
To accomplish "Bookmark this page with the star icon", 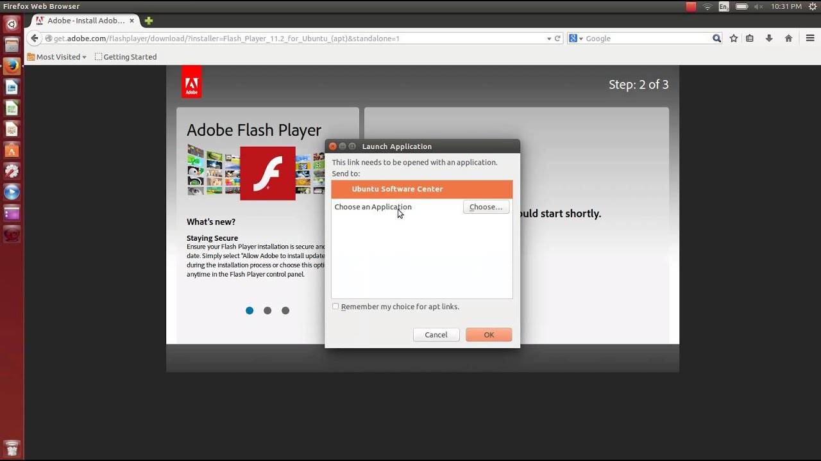I will click(x=734, y=38).
